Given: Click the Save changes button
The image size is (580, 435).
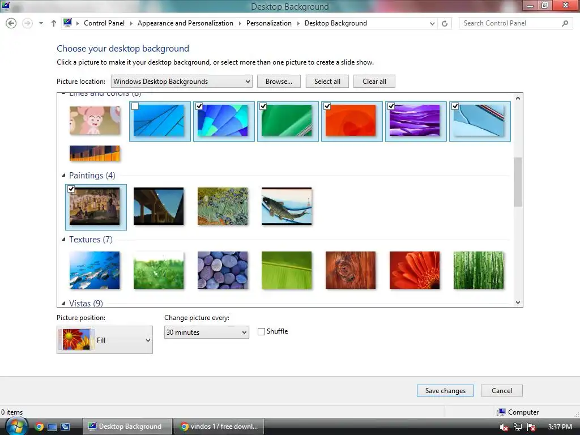Looking at the screenshot, I should point(445,391).
